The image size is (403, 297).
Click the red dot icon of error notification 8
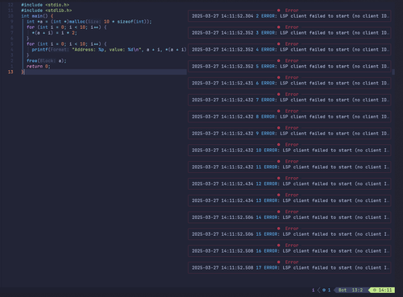click(x=279, y=111)
